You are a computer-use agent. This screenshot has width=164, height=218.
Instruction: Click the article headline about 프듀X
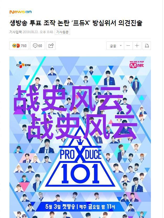(76, 23)
